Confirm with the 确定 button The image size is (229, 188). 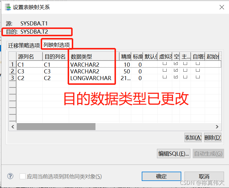point(161,176)
